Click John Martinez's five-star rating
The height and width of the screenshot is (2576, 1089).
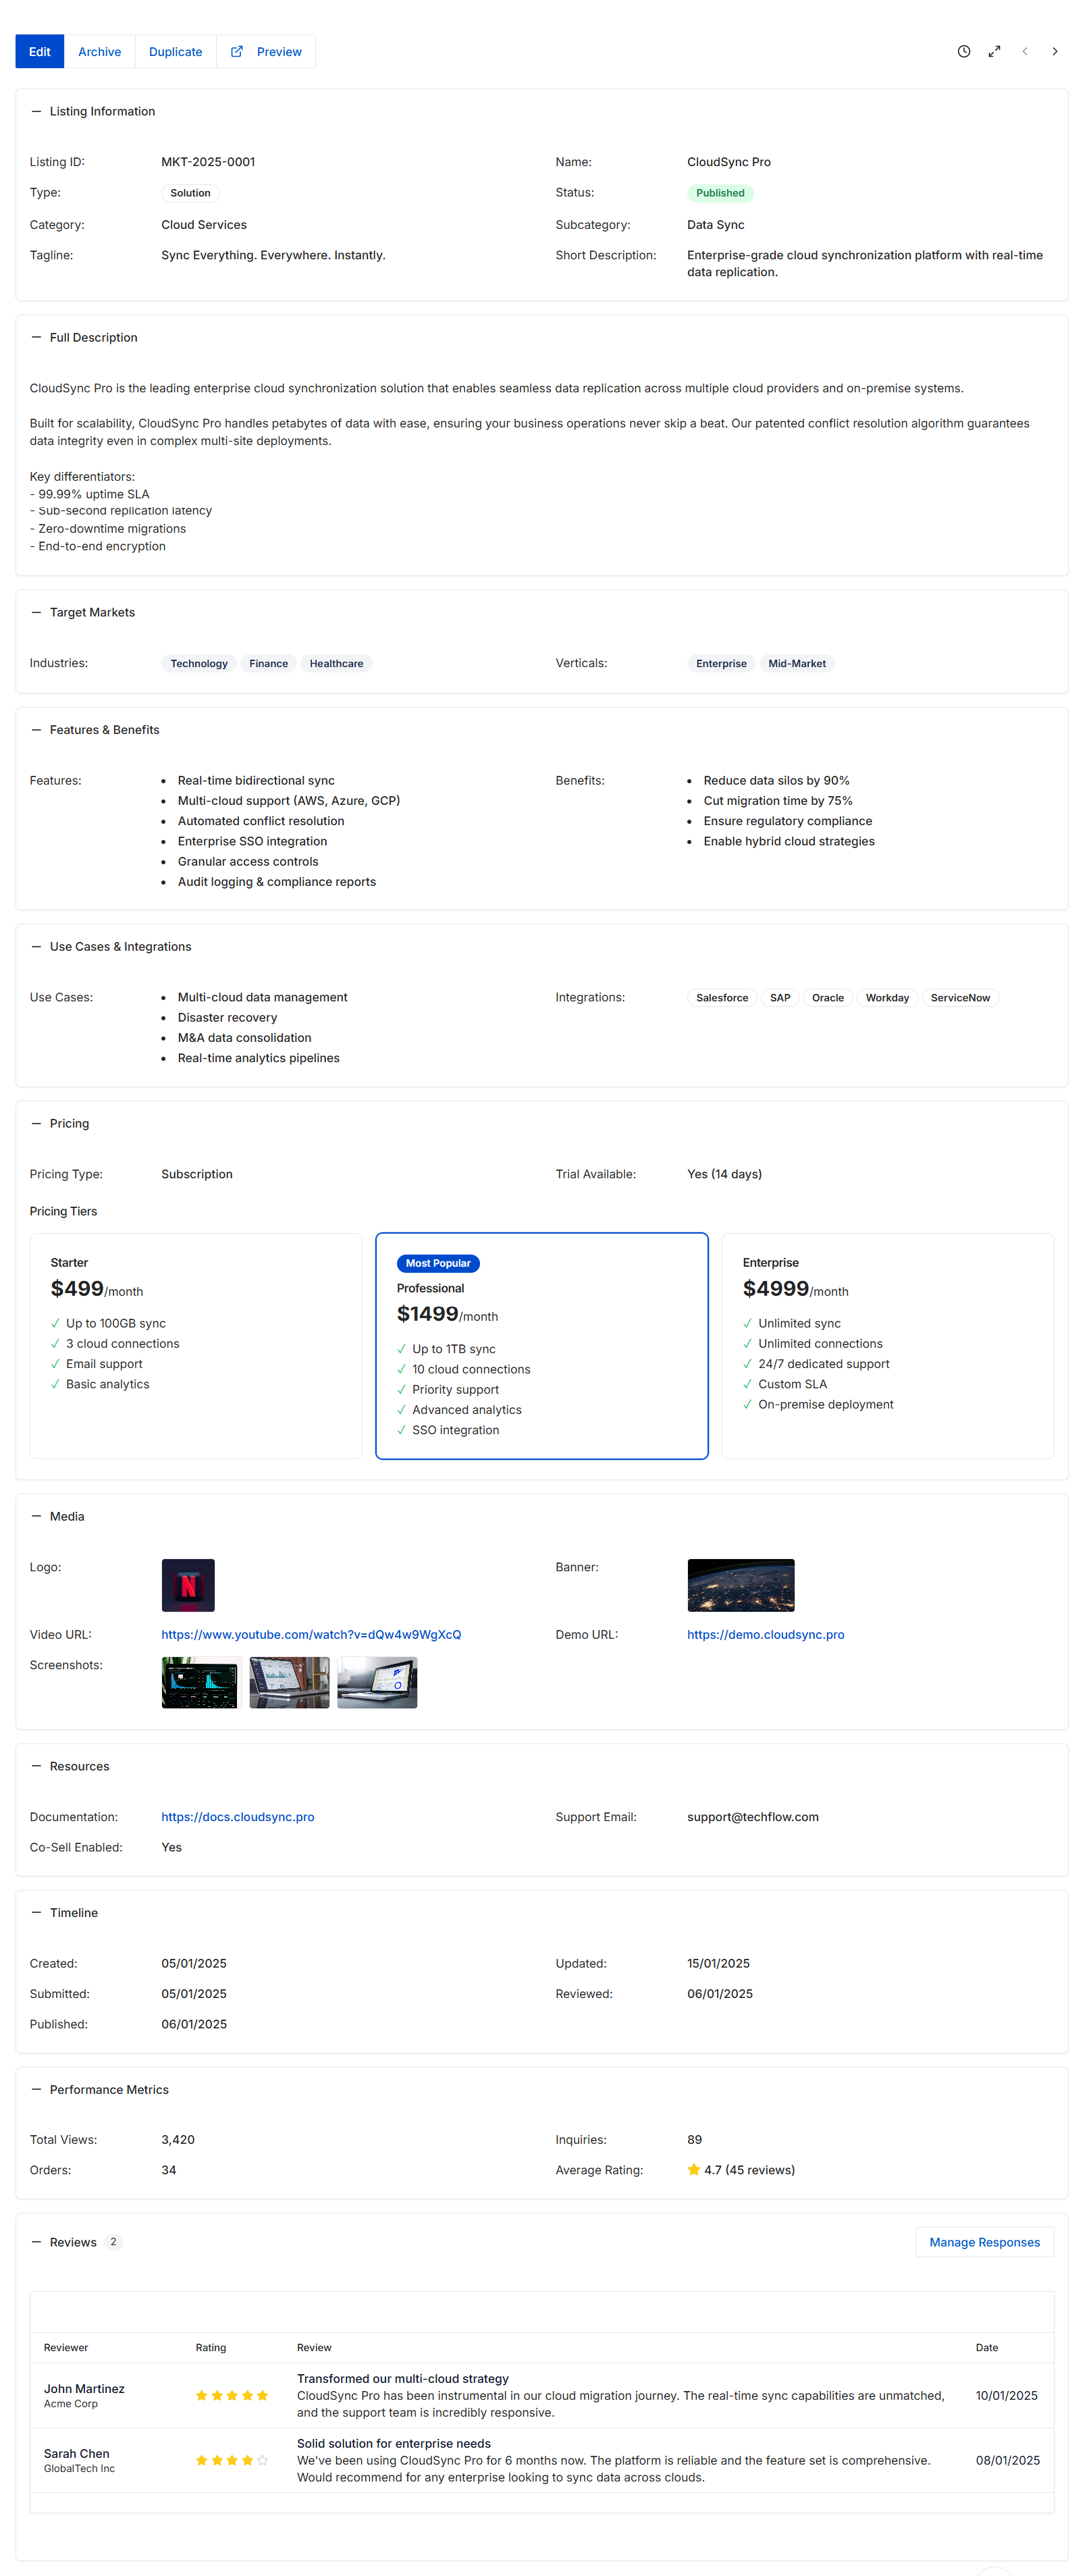click(232, 2396)
